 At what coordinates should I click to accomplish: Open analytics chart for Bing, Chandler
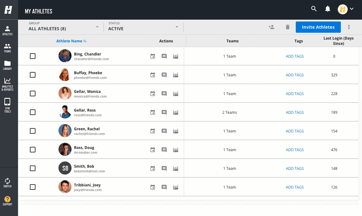176,56
